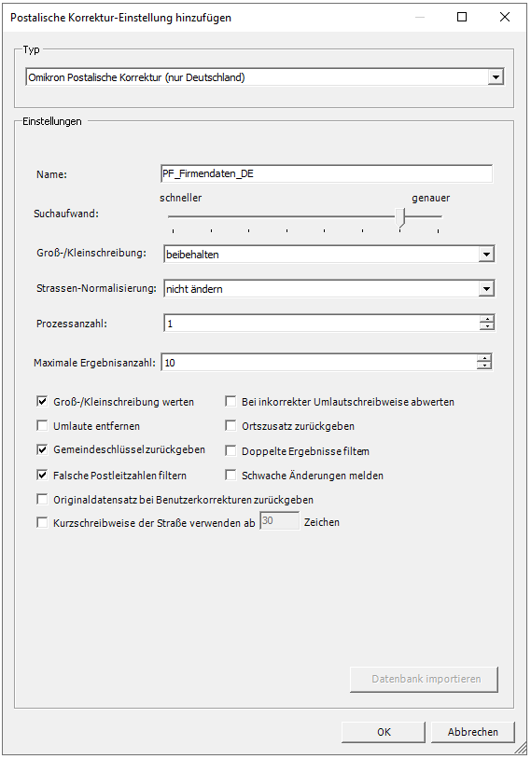Enable Doppelte Ergebnisse filtern
531x759 pixels.
[x=231, y=450]
